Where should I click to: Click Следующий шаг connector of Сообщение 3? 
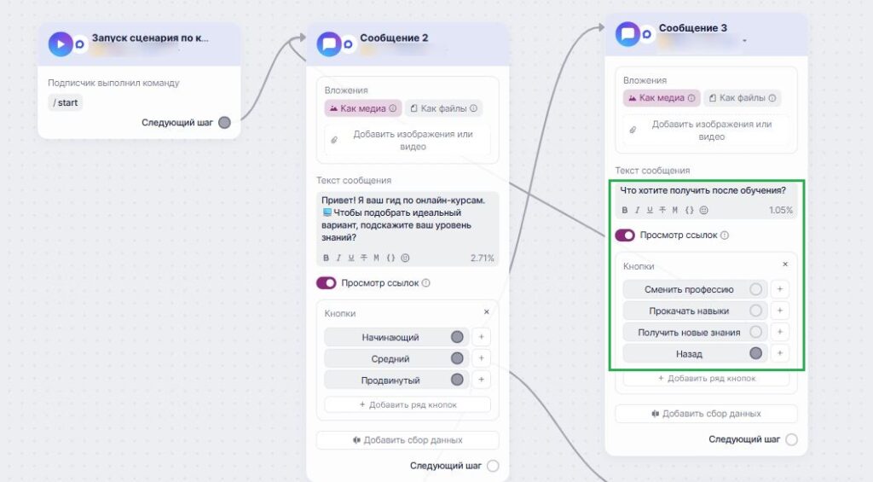pos(791,439)
